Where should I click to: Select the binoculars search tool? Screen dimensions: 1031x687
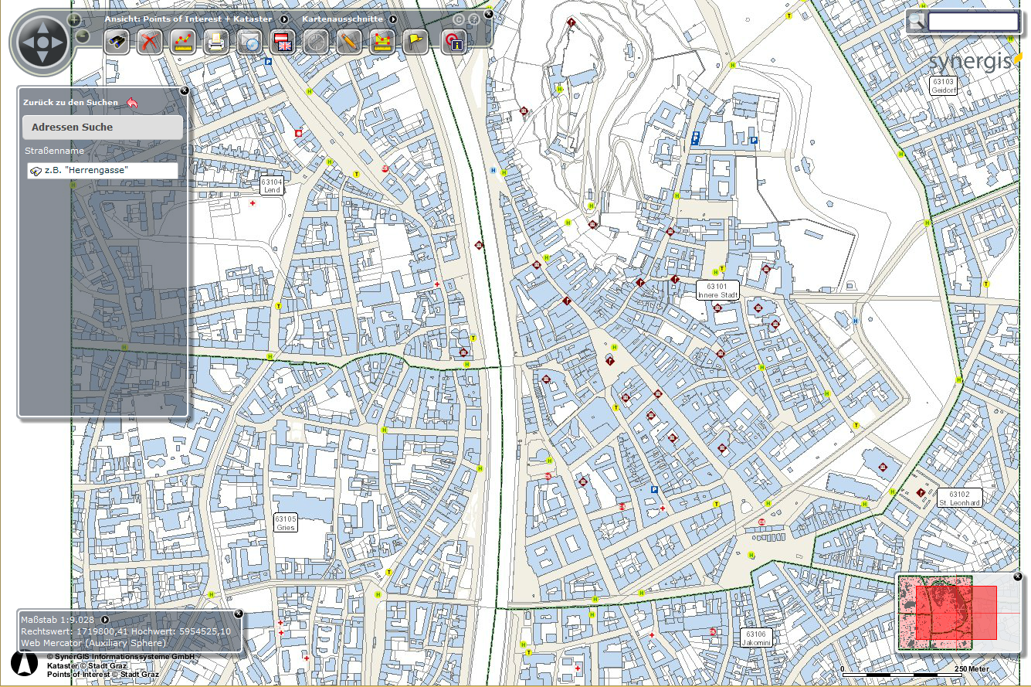tap(117, 42)
